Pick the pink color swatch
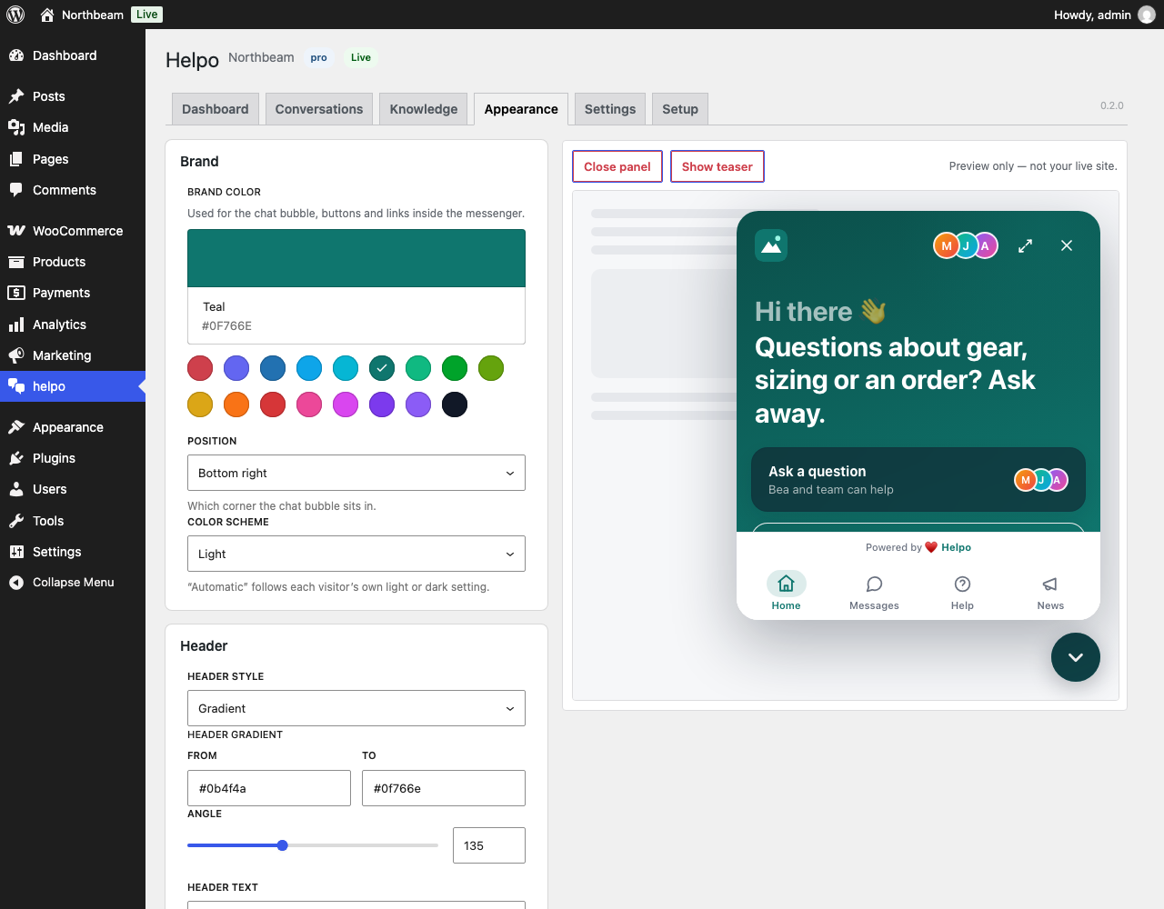 (x=309, y=405)
